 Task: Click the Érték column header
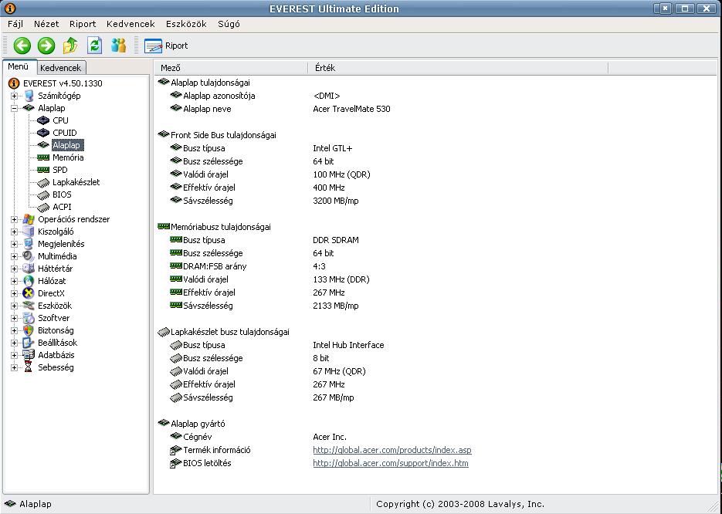[x=458, y=68]
